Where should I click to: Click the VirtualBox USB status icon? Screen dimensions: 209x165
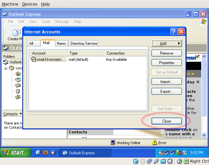156,161
